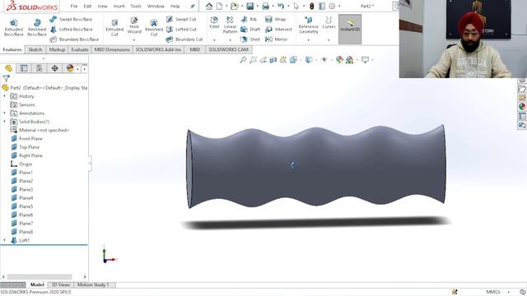Click the filter icon in the feature tree
Image resolution: width=527 pixels, height=296 pixels.
coord(6,79)
